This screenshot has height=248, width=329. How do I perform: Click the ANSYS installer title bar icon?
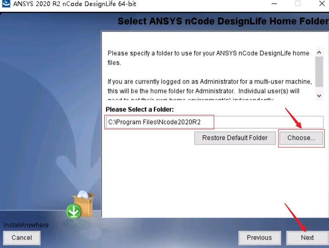[6, 3]
